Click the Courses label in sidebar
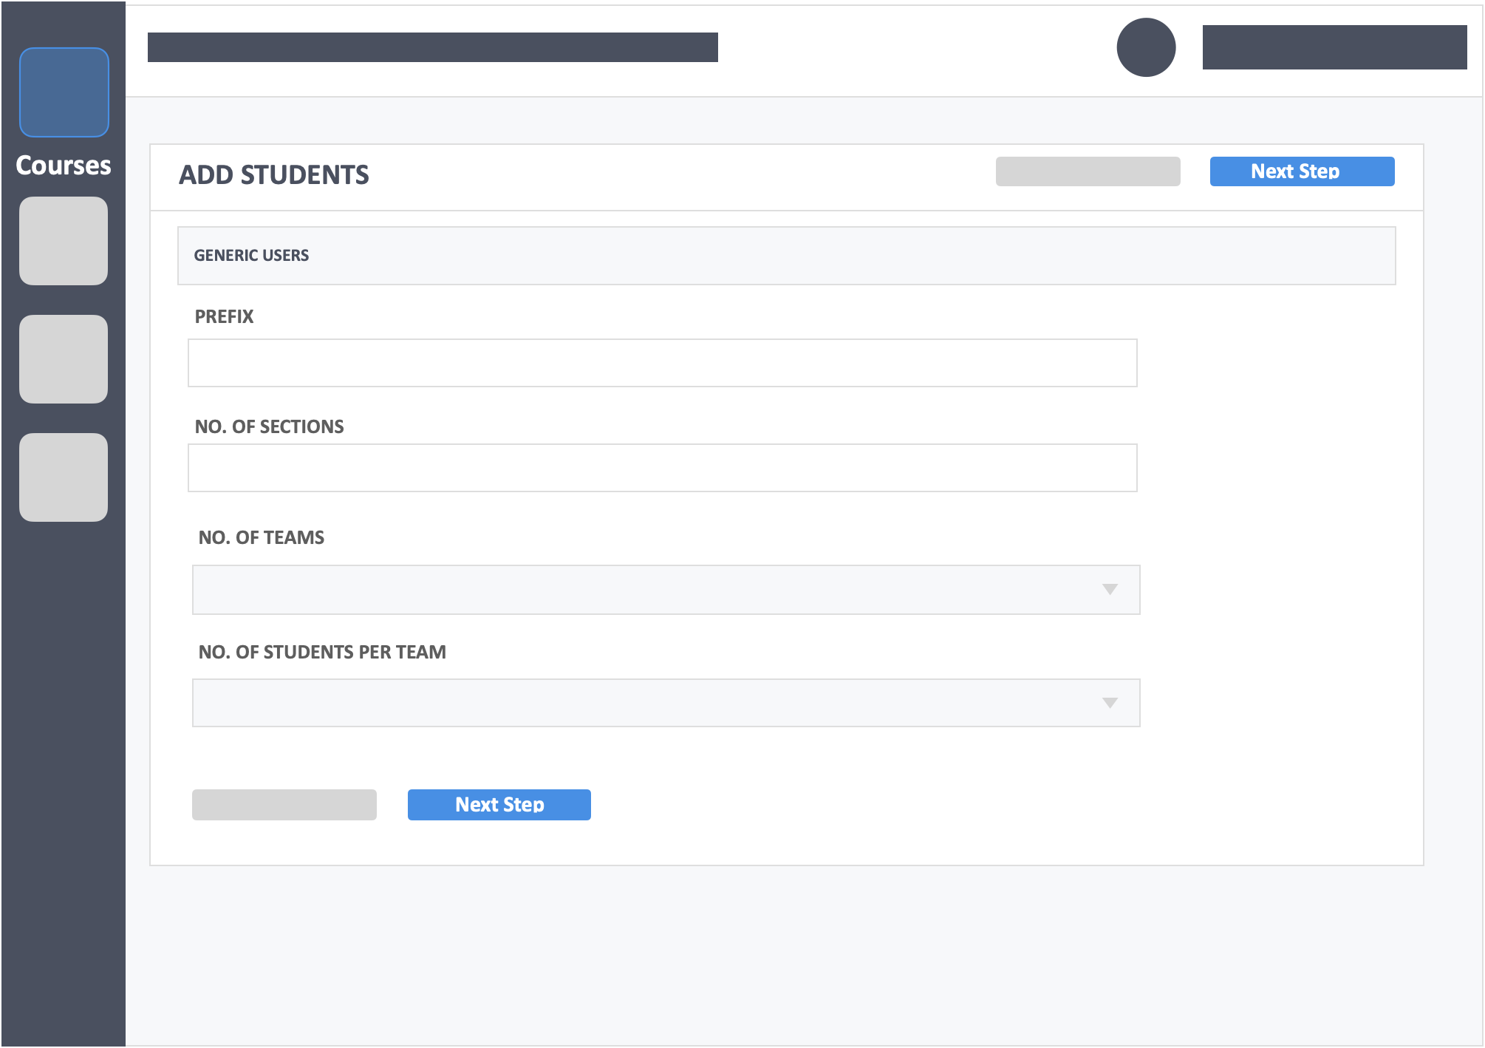 64,166
